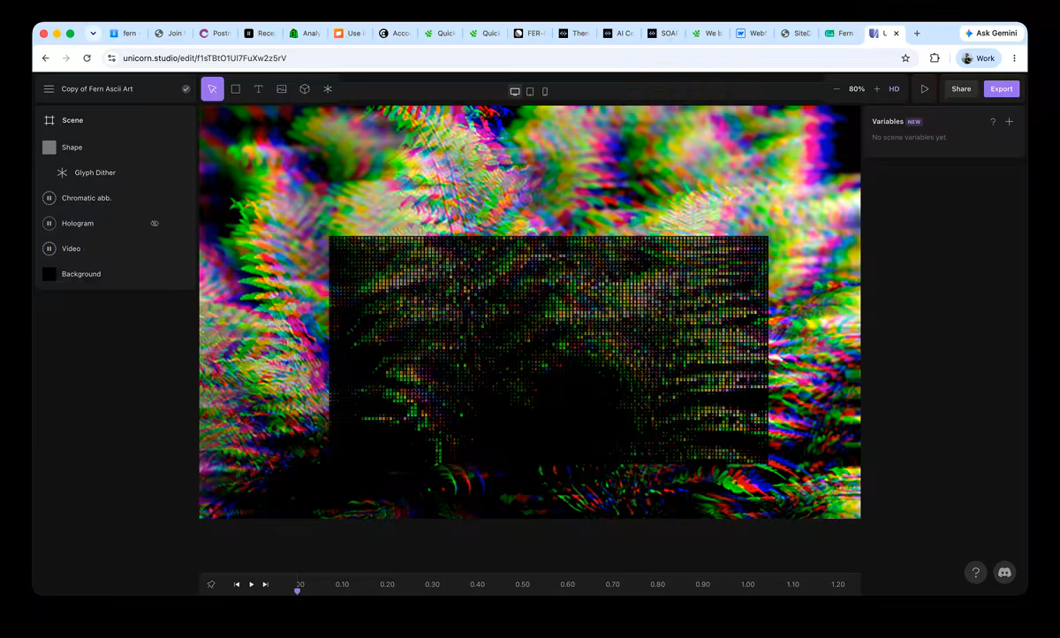Switch to the 'fern' browser tab
The height and width of the screenshot is (638, 1060).
[x=125, y=34]
